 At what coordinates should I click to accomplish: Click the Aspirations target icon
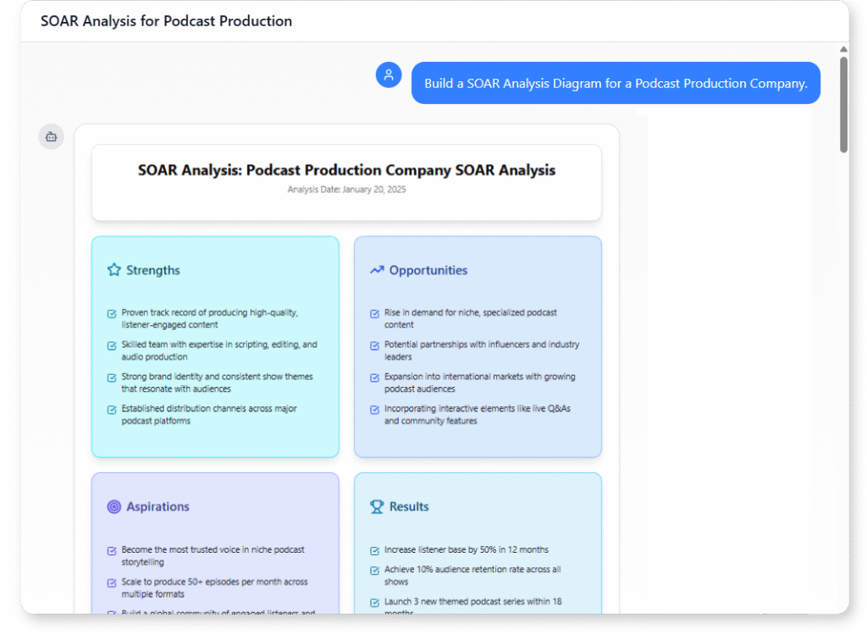tap(114, 506)
